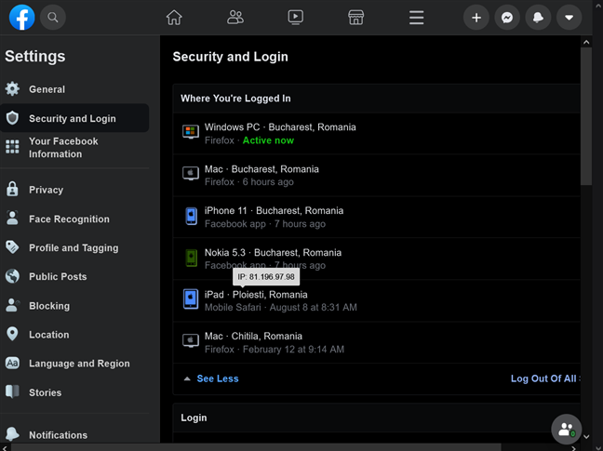
Task: Open the Notifications bell in top bar
Action: [x=538, y=18]
